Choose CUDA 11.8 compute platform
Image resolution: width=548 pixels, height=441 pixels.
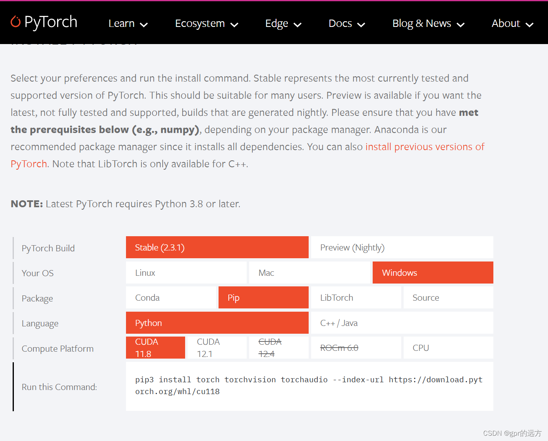click(155, 348)
